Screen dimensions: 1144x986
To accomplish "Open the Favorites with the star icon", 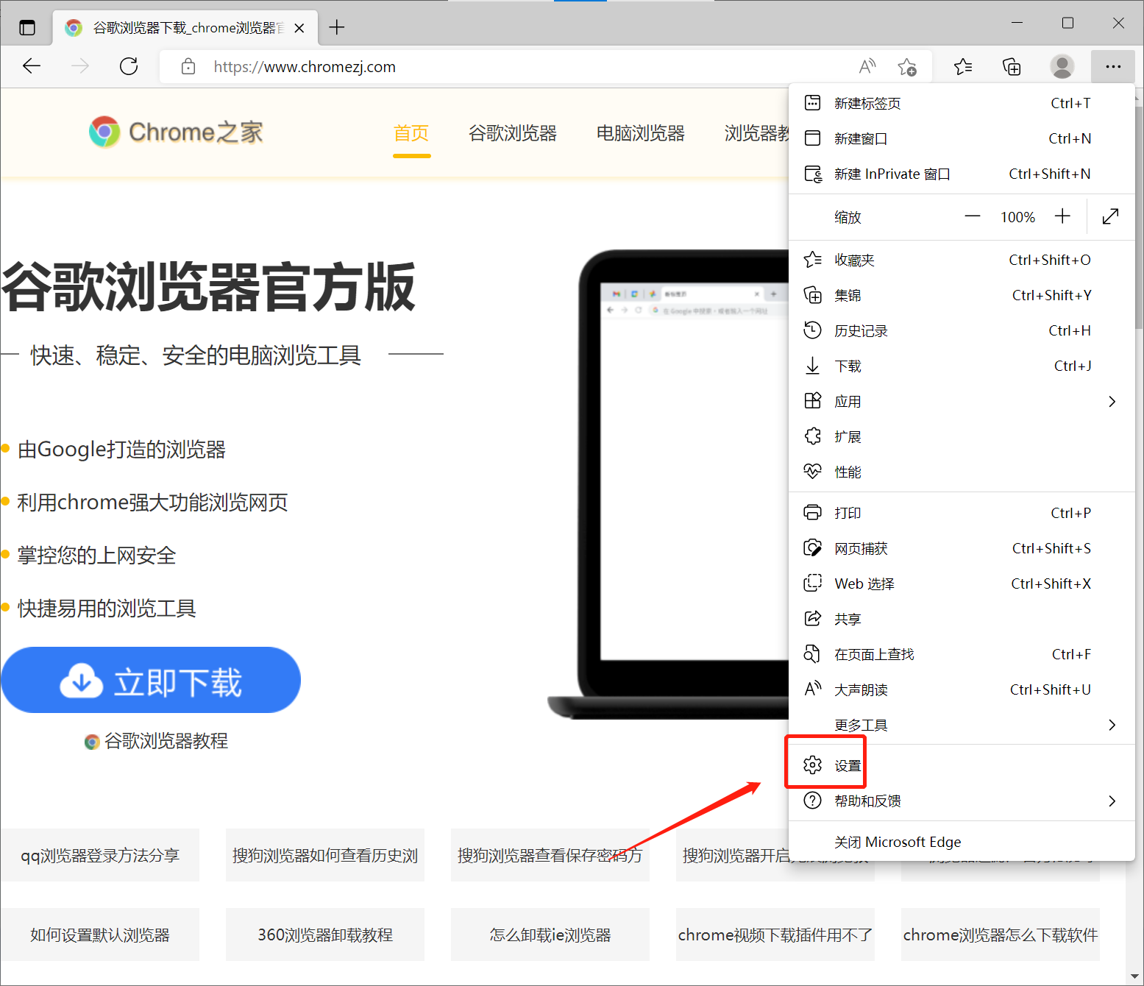I will click(x=962, y=66).
